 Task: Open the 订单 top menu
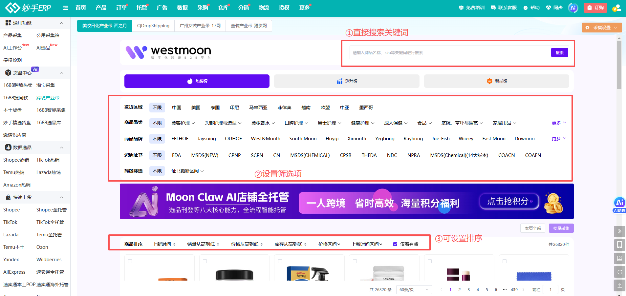click(x=121, y=8)
